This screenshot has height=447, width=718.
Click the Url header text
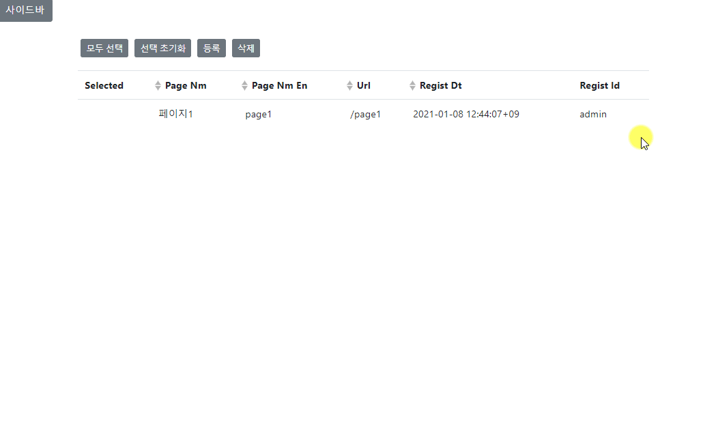pos(364,86)
